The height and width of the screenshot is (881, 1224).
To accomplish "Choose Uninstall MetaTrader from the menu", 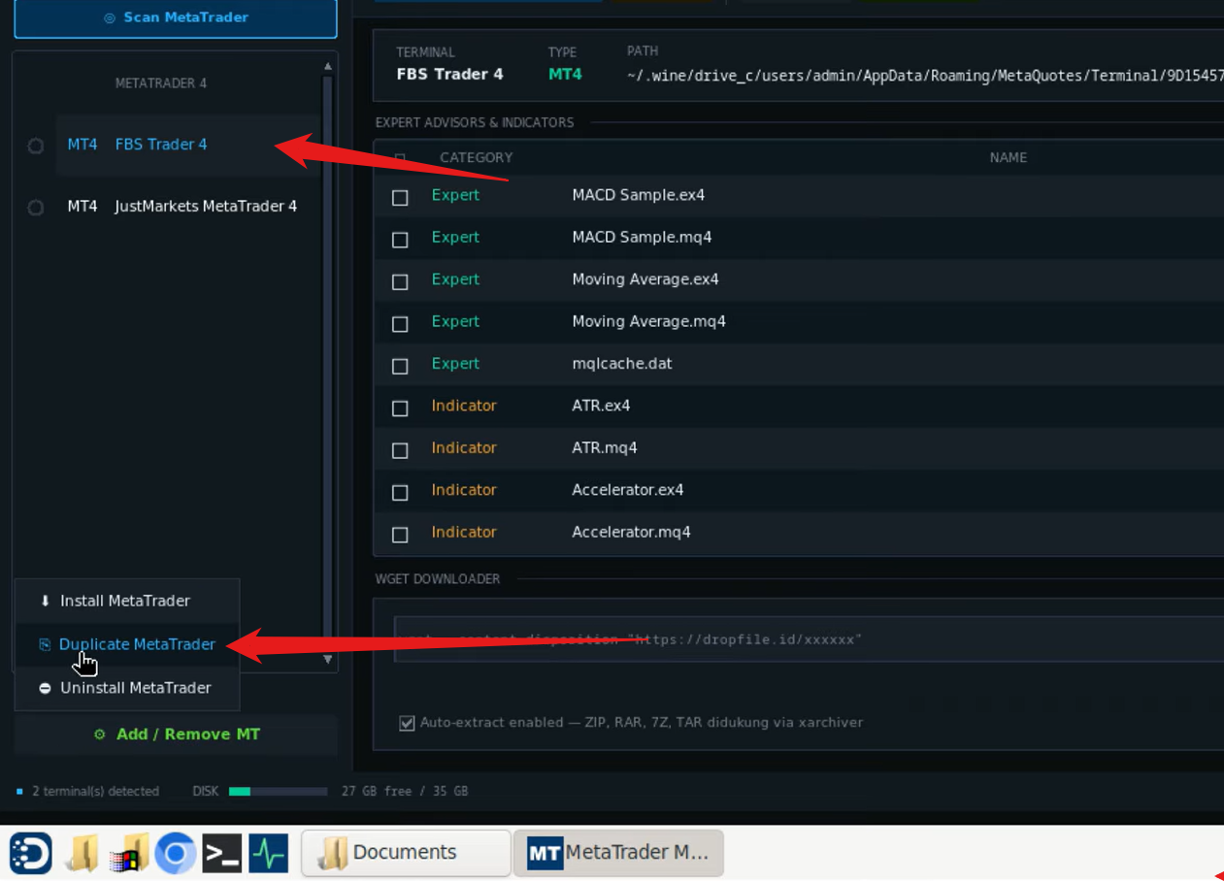I will point(127,688).
